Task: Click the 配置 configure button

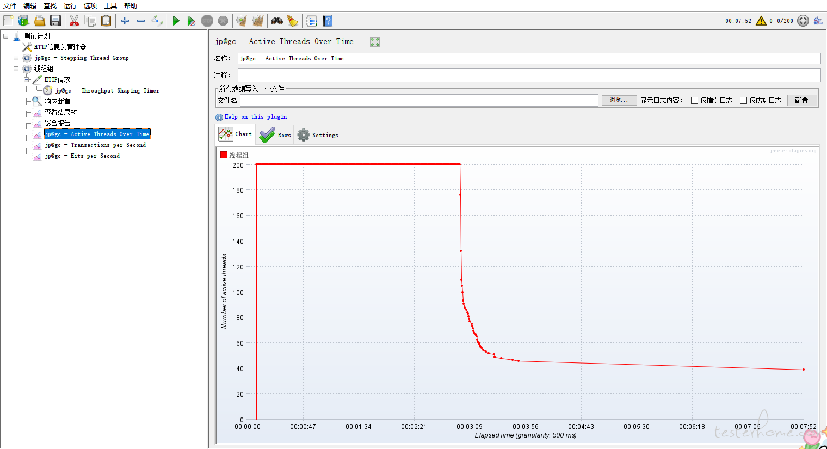Action: click(802, 100)
